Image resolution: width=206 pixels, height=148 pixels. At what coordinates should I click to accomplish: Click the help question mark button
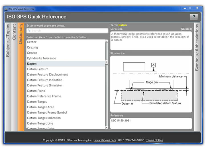pos(193,17)
